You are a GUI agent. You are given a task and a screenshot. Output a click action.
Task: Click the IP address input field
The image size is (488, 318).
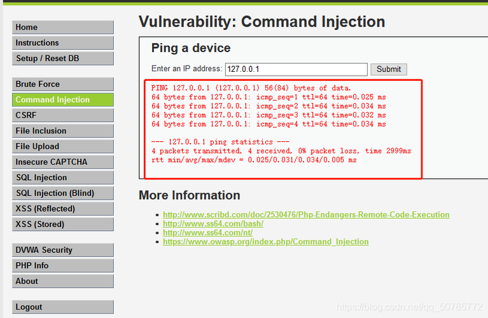(296, 69)
